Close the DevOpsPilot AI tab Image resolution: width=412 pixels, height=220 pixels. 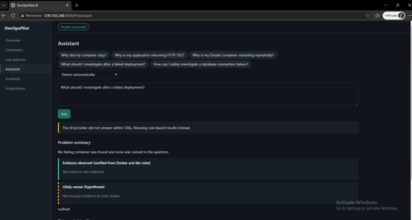[67, 5]
